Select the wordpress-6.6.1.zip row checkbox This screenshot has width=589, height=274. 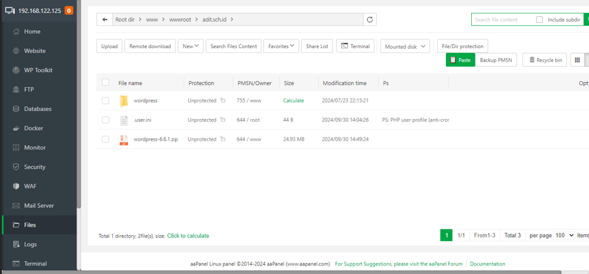(105, 139)
